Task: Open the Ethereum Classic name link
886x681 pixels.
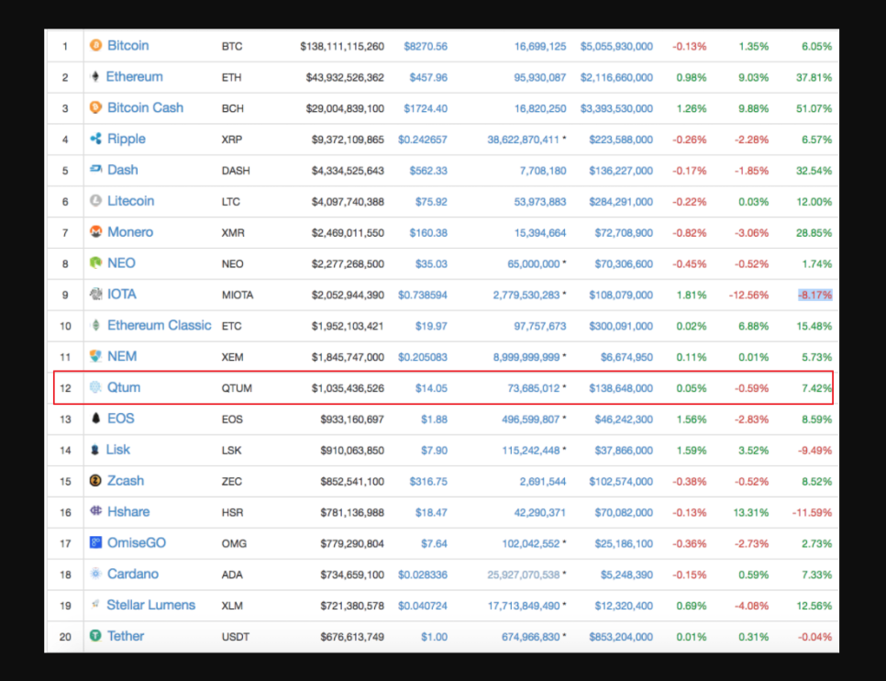Action: point(160,325)
